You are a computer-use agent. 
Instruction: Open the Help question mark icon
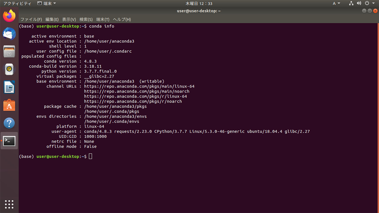tap(9, 123)
